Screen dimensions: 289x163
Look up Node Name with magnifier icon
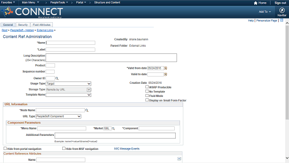(87, 110)
